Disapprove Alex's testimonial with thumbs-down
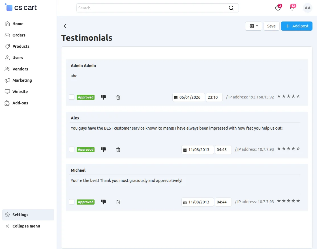Screen dimensions: 317x249 [x=103, y=150]
